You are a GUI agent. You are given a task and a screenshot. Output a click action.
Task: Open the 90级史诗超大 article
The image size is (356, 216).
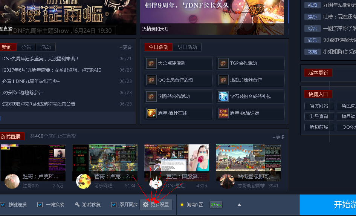pos(339,40)
